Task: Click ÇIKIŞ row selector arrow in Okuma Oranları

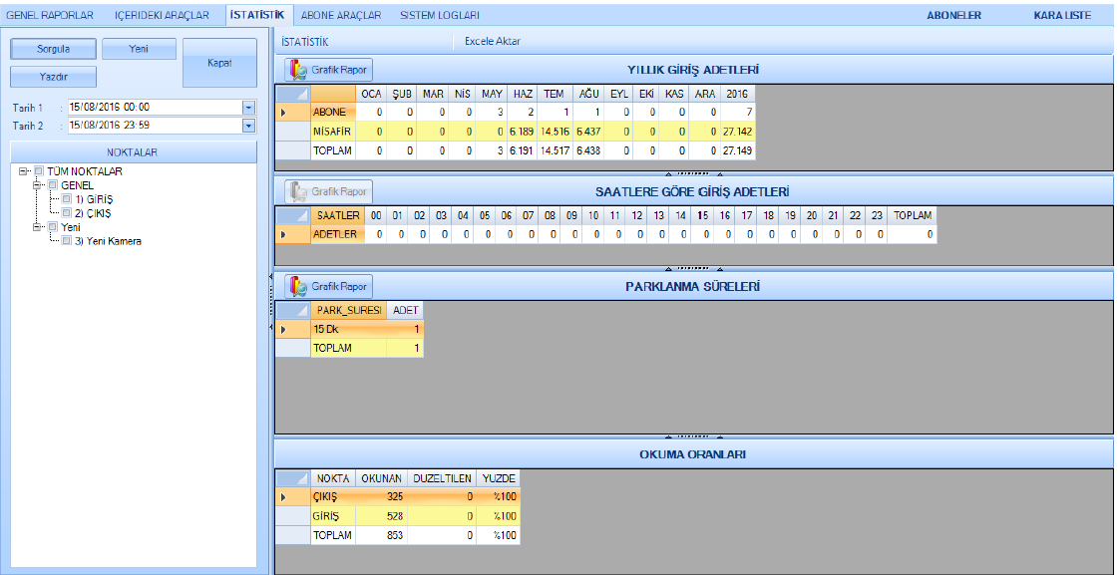Action: point(284,496)
